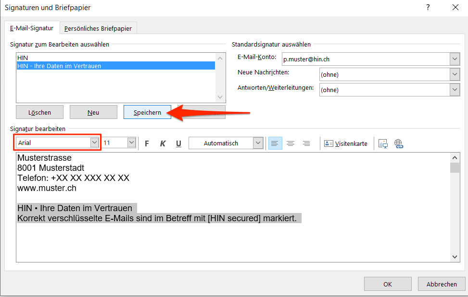
Task: Toggle underline formatting (U)
Action: click(178, 143)
